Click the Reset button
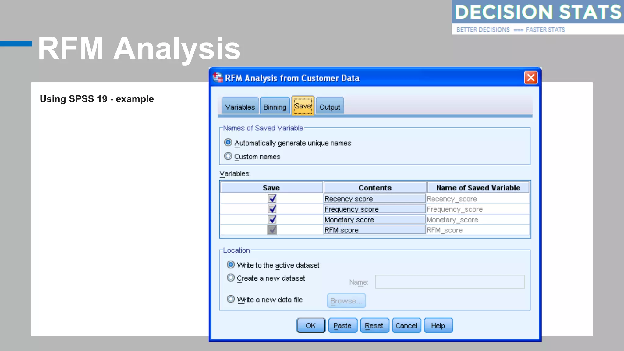The width and height of the screenshot is (624, 351). [x=374, y=325]
